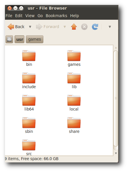Click the usr path bar button
Image resolution: width=128 pixels, height=172 pixels.
[19, 39]
